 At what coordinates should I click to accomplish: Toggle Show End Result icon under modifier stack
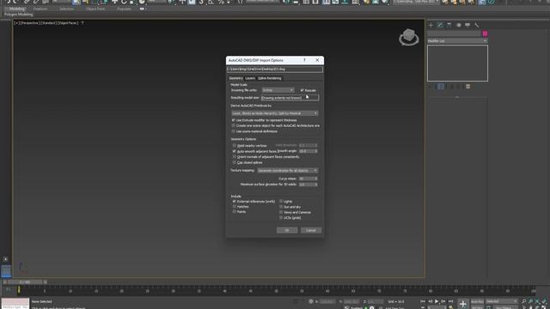point(441,86)
